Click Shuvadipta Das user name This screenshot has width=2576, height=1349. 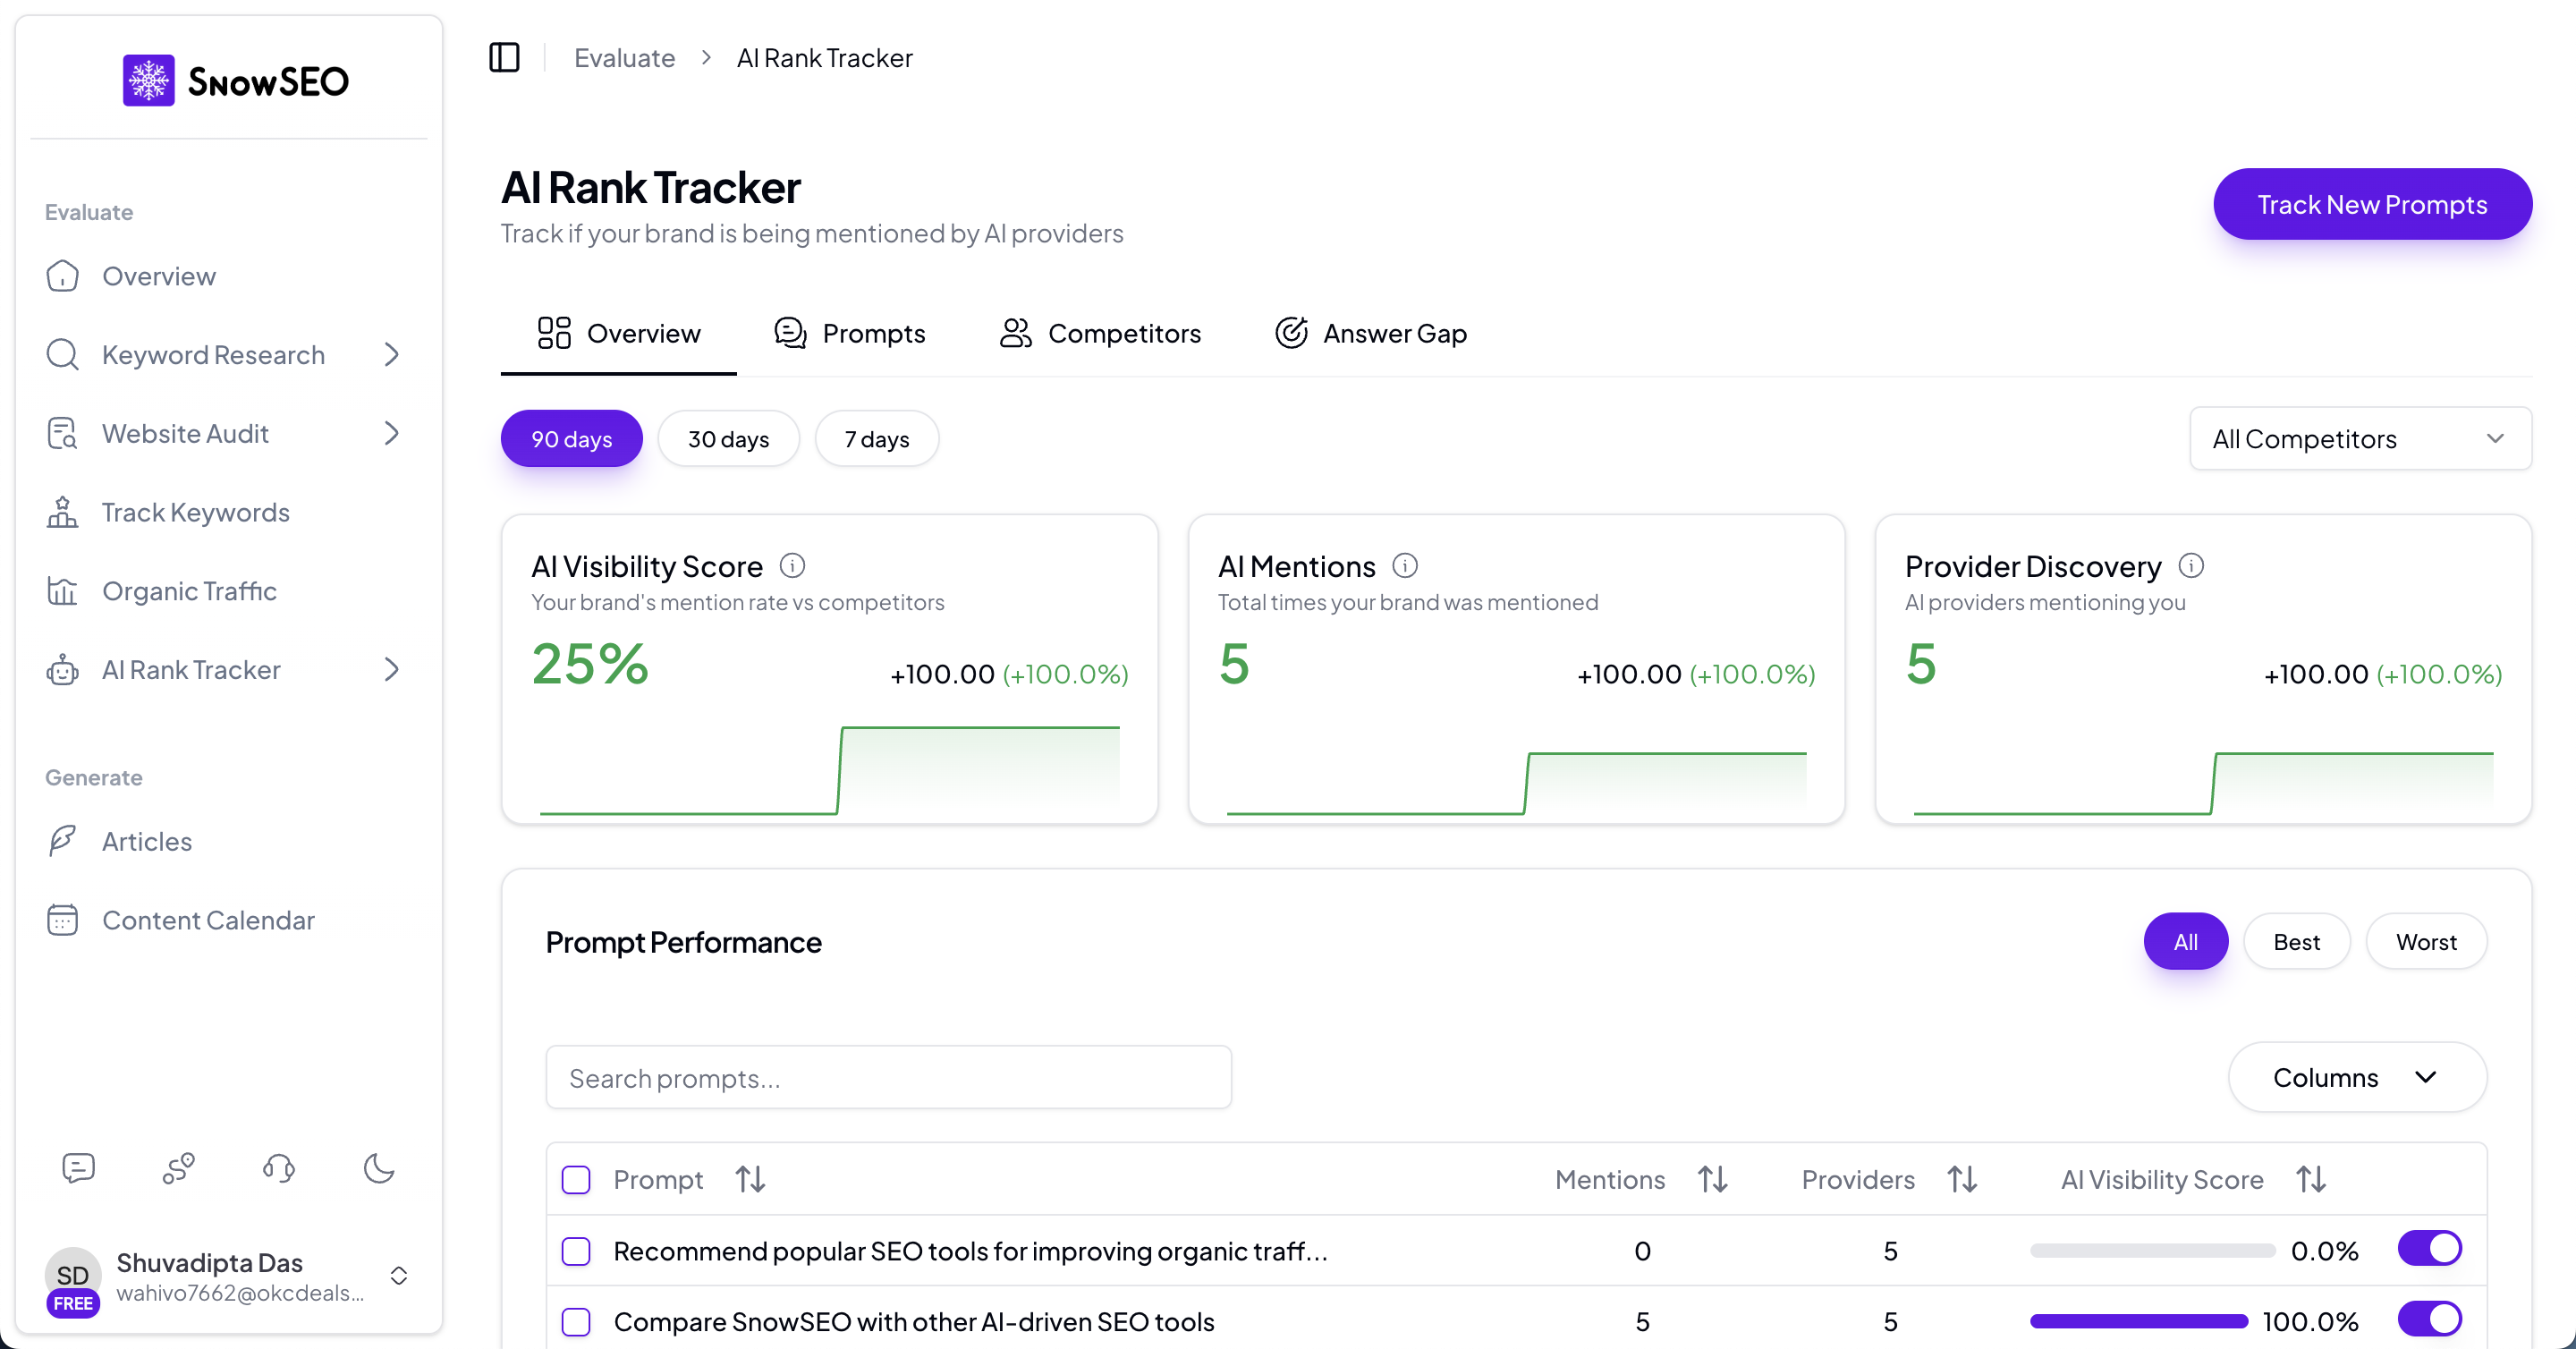(209, 1262)
